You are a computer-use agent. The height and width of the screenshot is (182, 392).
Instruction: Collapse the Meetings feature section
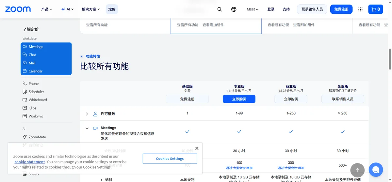(87, 128)
